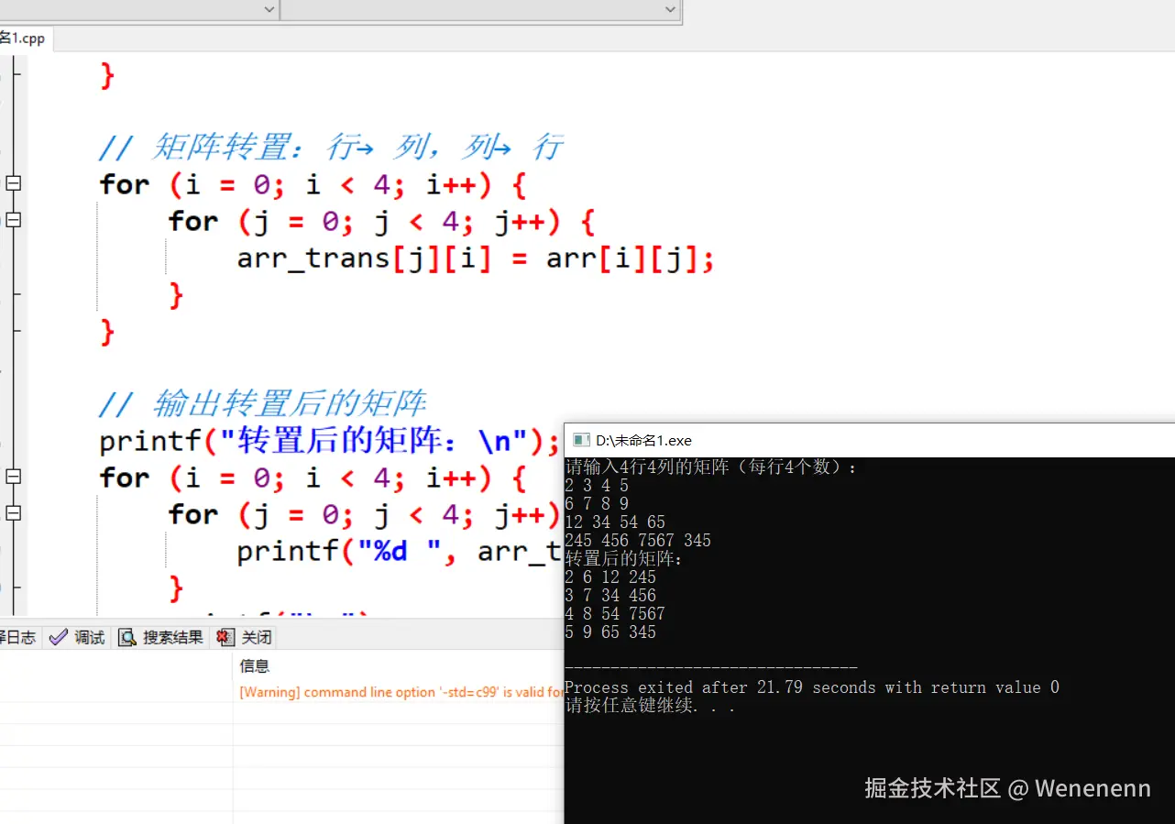Switch to the 调试 debug tab
The image size is (1175, 824).
[77, 637]
